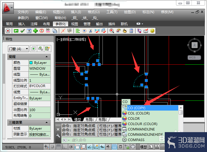Click the smiley face toolbar icon
Screen dimensions: 207x152
click(x=152, y=31)
